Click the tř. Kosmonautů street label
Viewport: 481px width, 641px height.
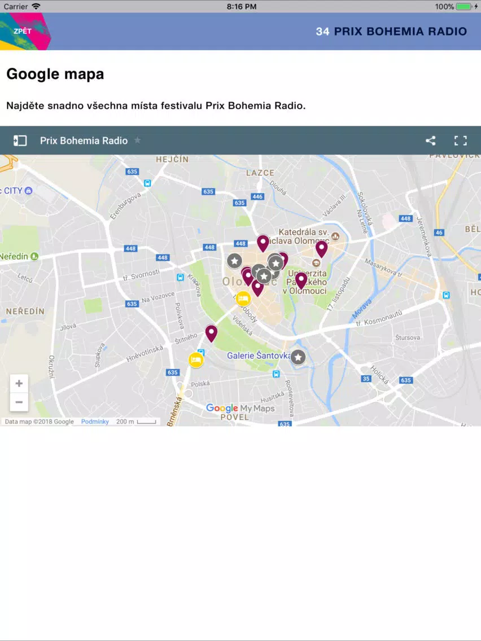click(x=379, y=318)
